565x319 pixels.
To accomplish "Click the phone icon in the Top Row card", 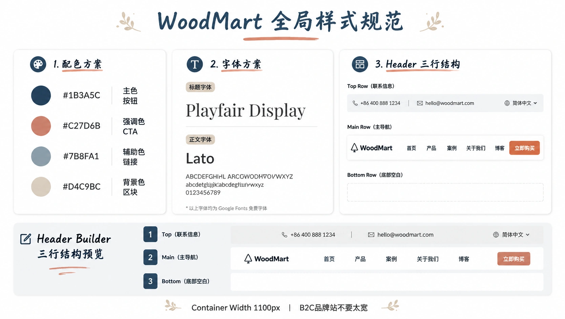I will point(355,103).
